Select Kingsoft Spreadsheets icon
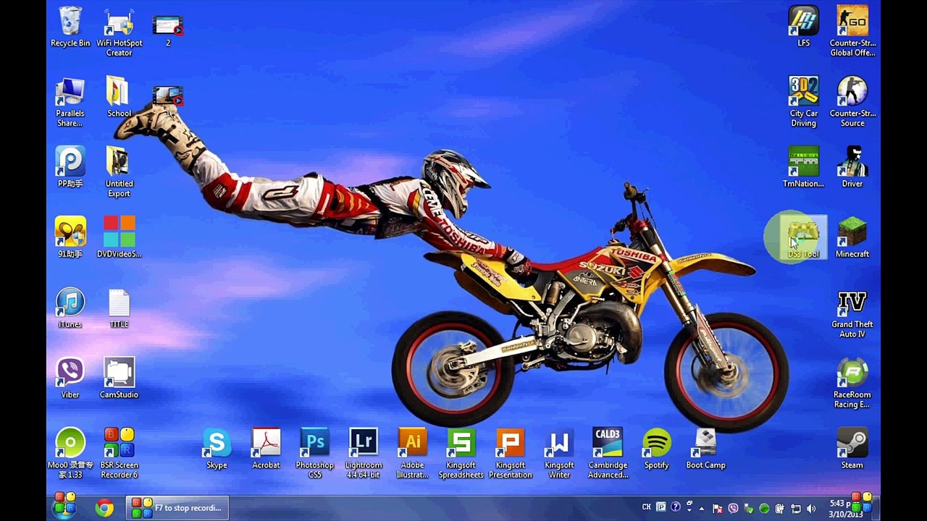Screen dimensions: 927x521 click(x=461, y=453)
